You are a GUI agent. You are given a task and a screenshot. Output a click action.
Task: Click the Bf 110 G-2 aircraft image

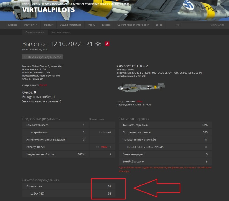tap(141, 87)
